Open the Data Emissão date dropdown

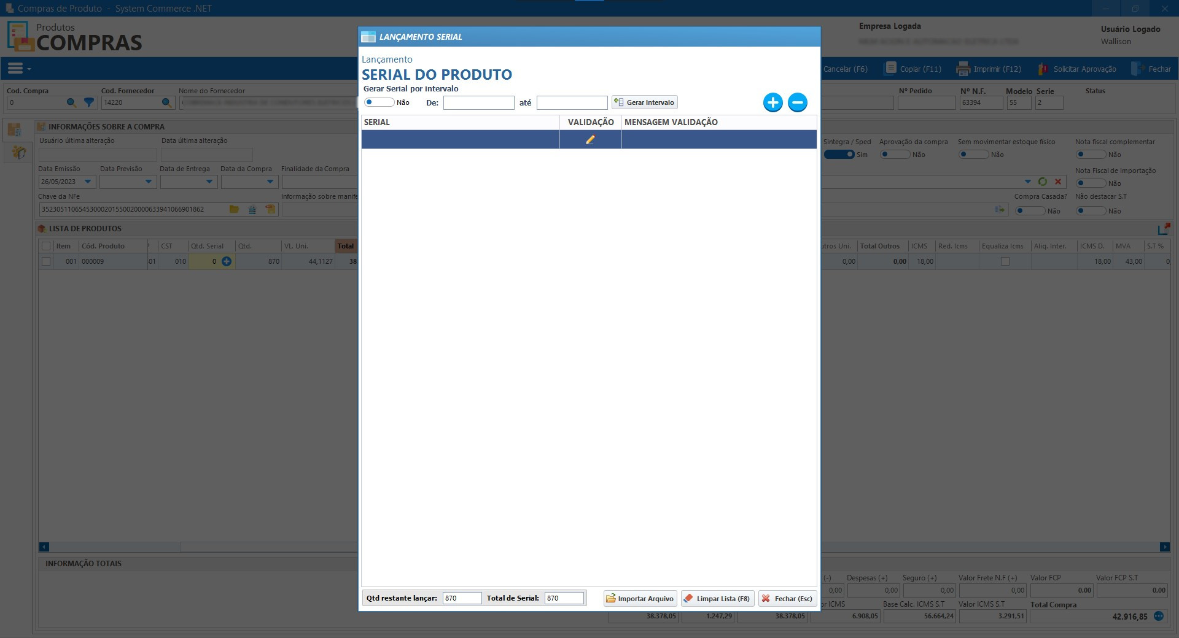click(x=88, y=182)
